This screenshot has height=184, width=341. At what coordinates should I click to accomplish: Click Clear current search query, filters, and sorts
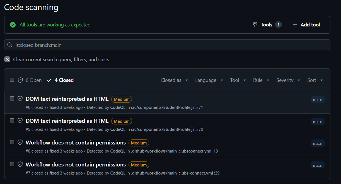(57, 60)
